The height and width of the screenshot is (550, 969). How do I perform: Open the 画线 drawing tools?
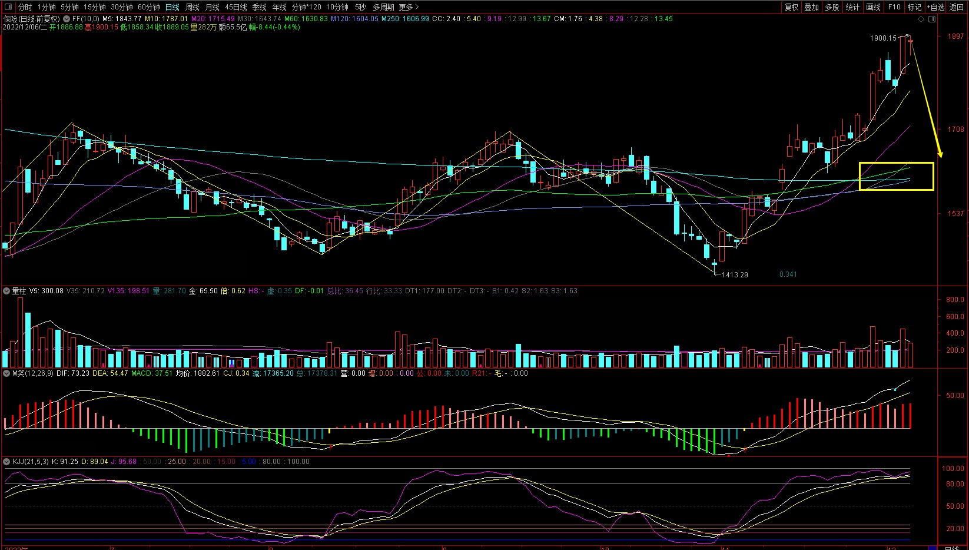873,7
